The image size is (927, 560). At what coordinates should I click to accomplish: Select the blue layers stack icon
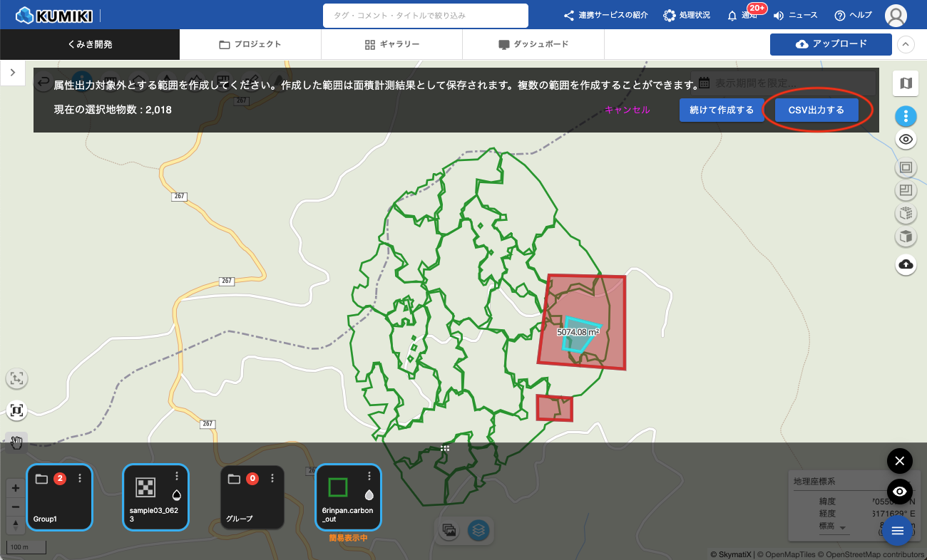coord(478,531)
